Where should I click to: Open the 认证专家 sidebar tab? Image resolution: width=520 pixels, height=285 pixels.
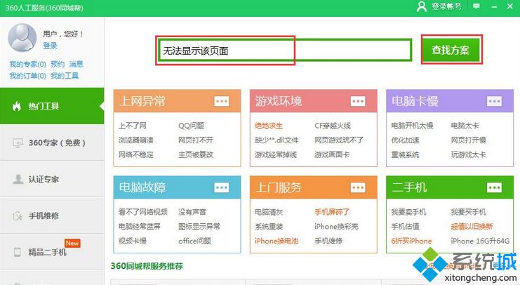click(52, 179)
